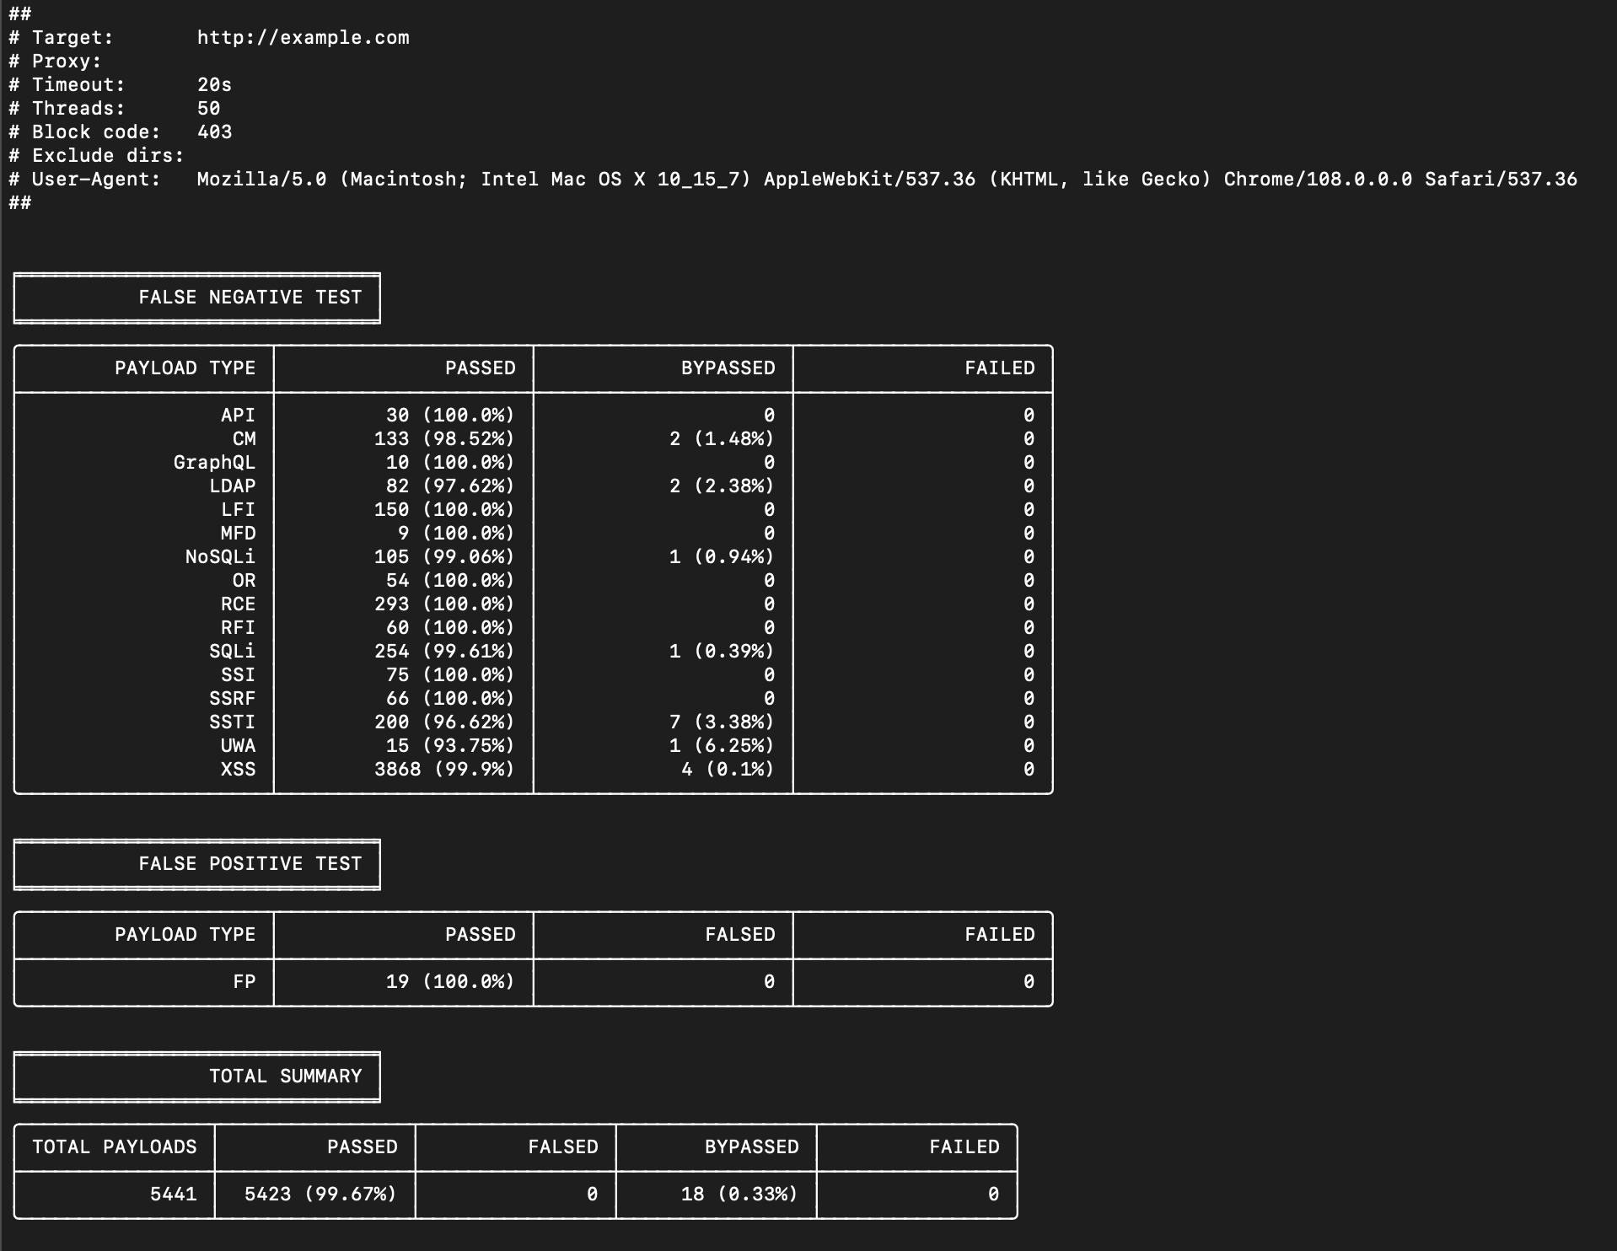Click the FALSE NEGATIVE TEST heading box
This screenshot has width=1617, height=1251.
click(197, 298)
